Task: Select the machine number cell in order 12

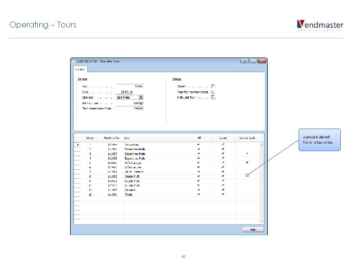Action: click(x=112, y=194)
